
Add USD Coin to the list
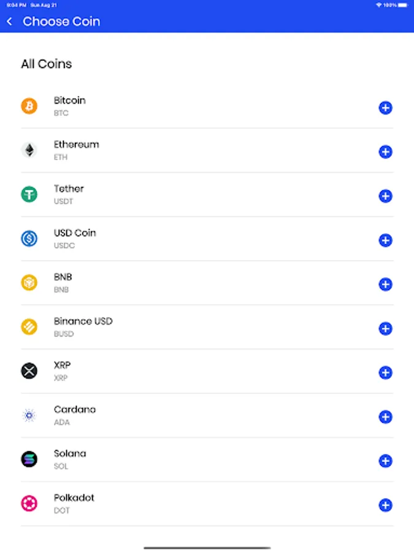point(385,240)
